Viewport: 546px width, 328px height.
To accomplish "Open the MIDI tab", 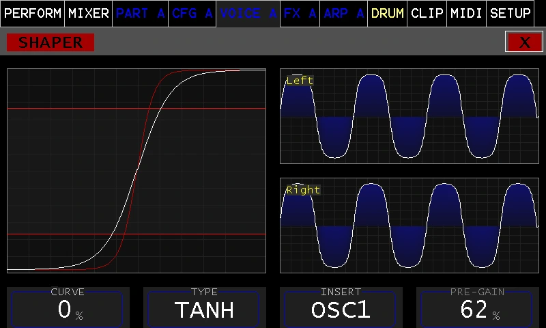I will coord(466,14).
